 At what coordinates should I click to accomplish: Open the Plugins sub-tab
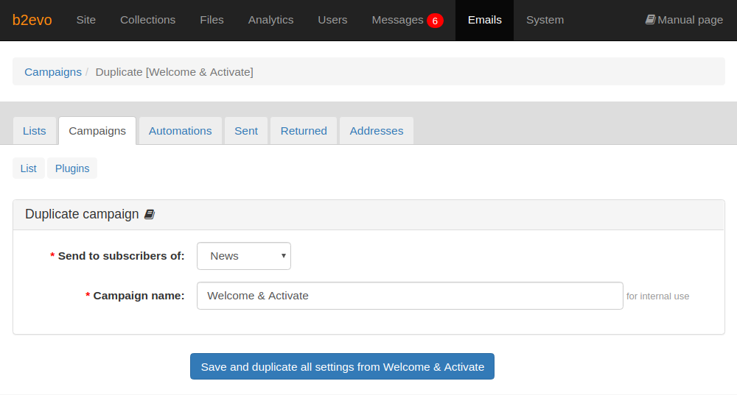pyautogui.click(x=72, y=168)
